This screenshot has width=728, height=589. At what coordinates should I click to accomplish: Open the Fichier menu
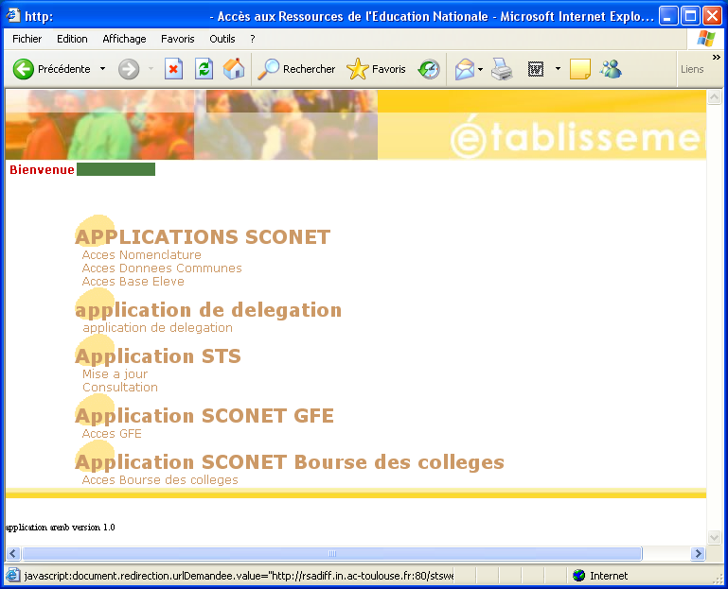pos(27,39)
